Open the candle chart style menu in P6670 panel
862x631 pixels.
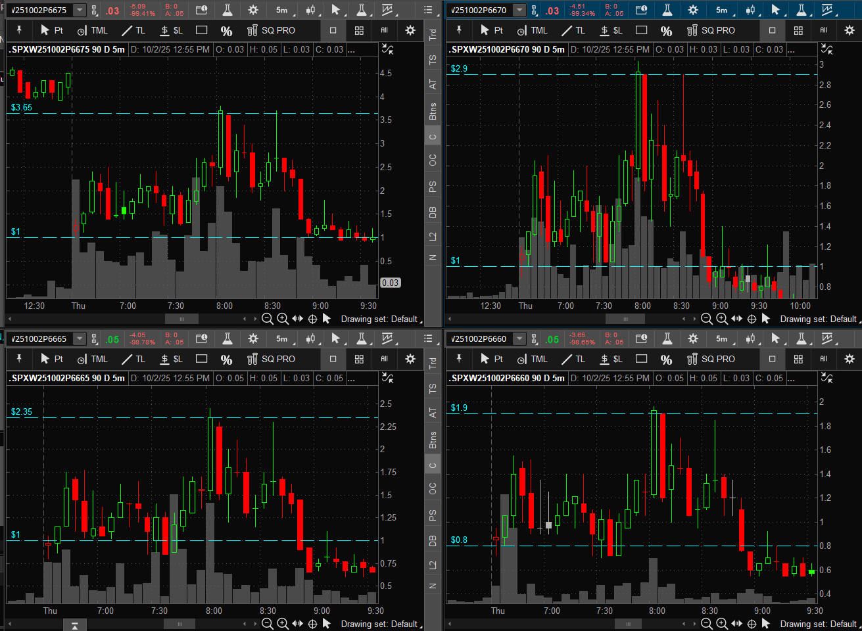pos(751,10)
